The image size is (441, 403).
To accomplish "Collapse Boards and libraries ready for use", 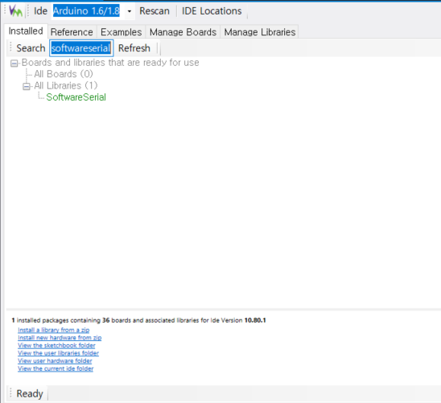I will pyautogui.click(x=14, y=64).
